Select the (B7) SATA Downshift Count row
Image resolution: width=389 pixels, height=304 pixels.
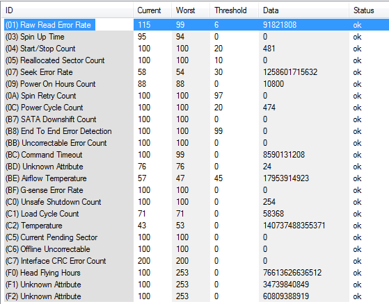coord(196,119)
